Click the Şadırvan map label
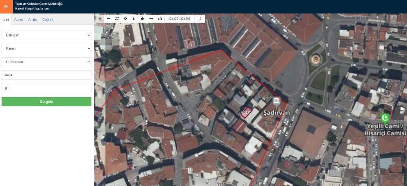 pyautogui.click(x=277, y=113)
